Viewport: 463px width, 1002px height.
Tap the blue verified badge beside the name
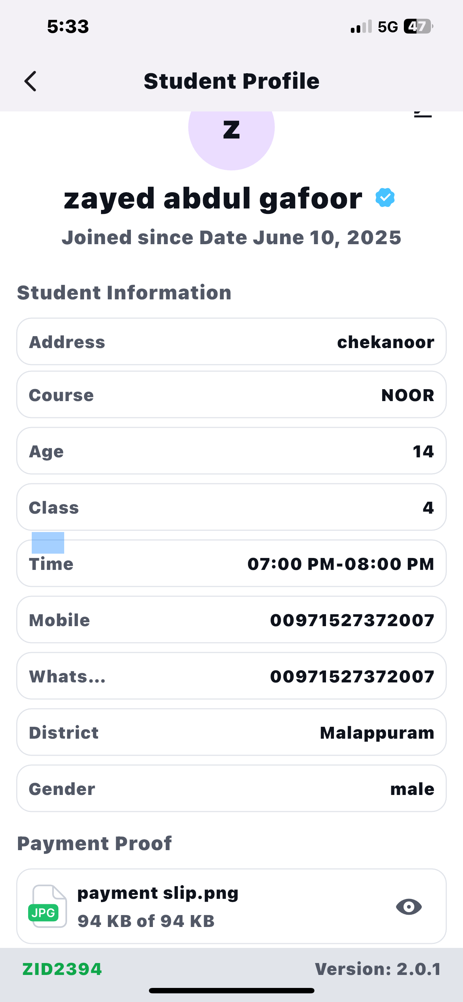[x=385, y=198]
